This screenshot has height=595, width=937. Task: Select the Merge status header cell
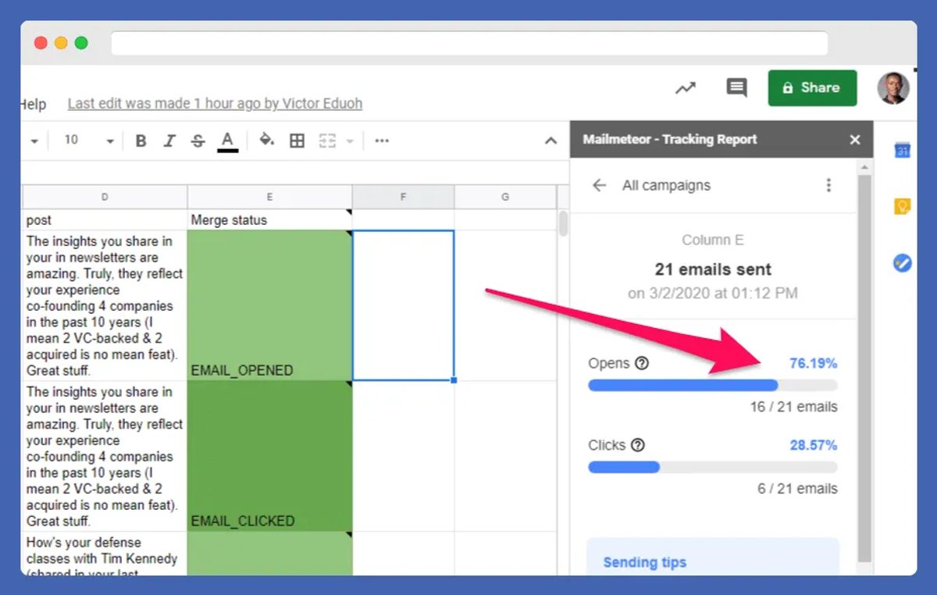coord(270,219)
